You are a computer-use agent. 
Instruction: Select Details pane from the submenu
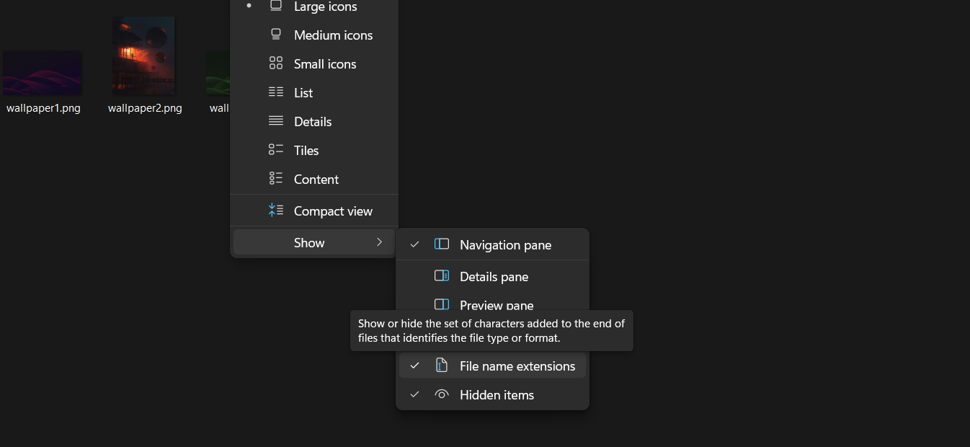point(494,276)
